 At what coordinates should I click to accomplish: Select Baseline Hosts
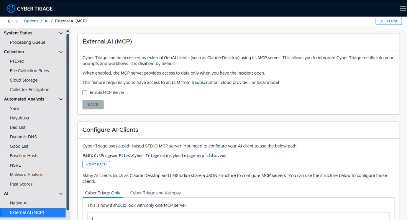coord(24,156)
